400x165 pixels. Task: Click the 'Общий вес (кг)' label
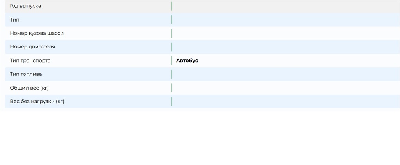pyautogui.click(x=29, y=88)
